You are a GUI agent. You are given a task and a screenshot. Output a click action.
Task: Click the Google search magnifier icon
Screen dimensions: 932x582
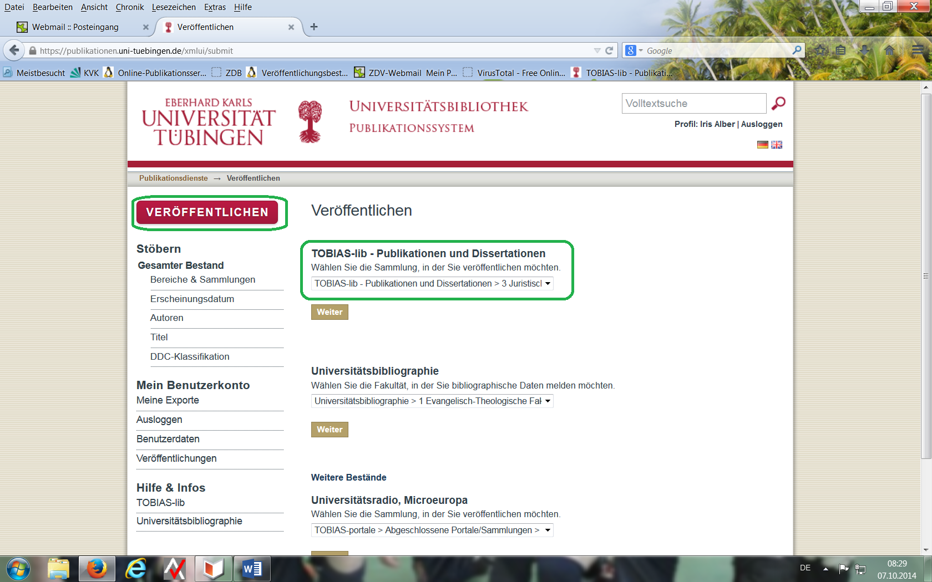tap(797, 50)
